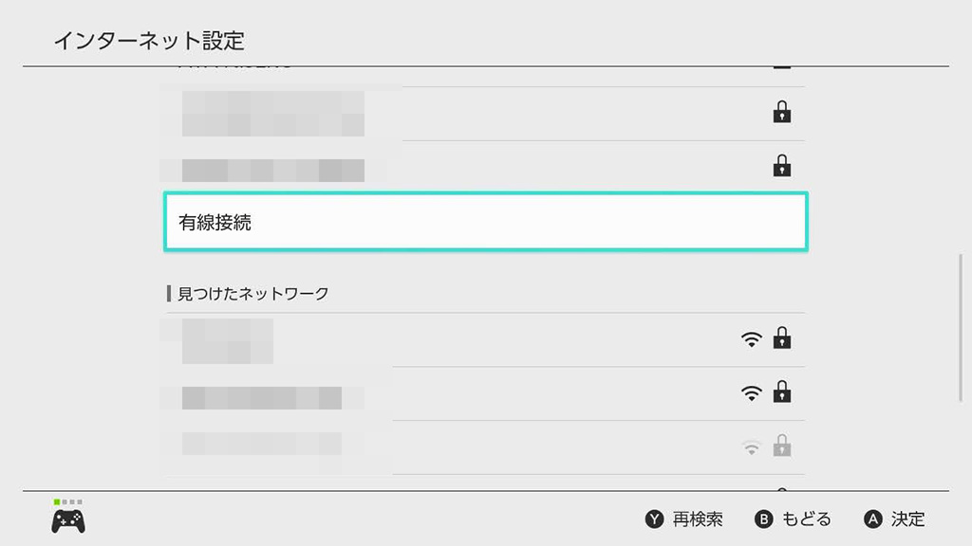Click Wi-Fi signal icon of first found network

(x=752, y=339)
